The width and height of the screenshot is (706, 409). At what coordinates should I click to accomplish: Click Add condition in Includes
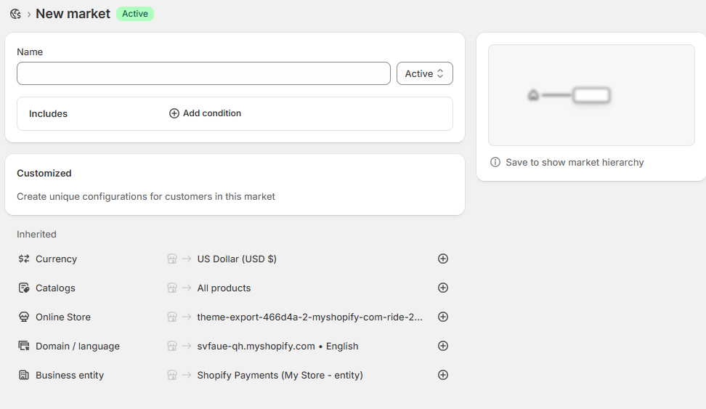click(x=206, y=113)
